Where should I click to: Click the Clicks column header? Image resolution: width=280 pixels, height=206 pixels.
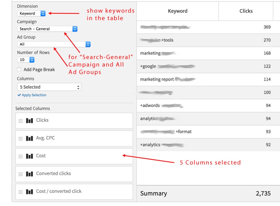246,11
